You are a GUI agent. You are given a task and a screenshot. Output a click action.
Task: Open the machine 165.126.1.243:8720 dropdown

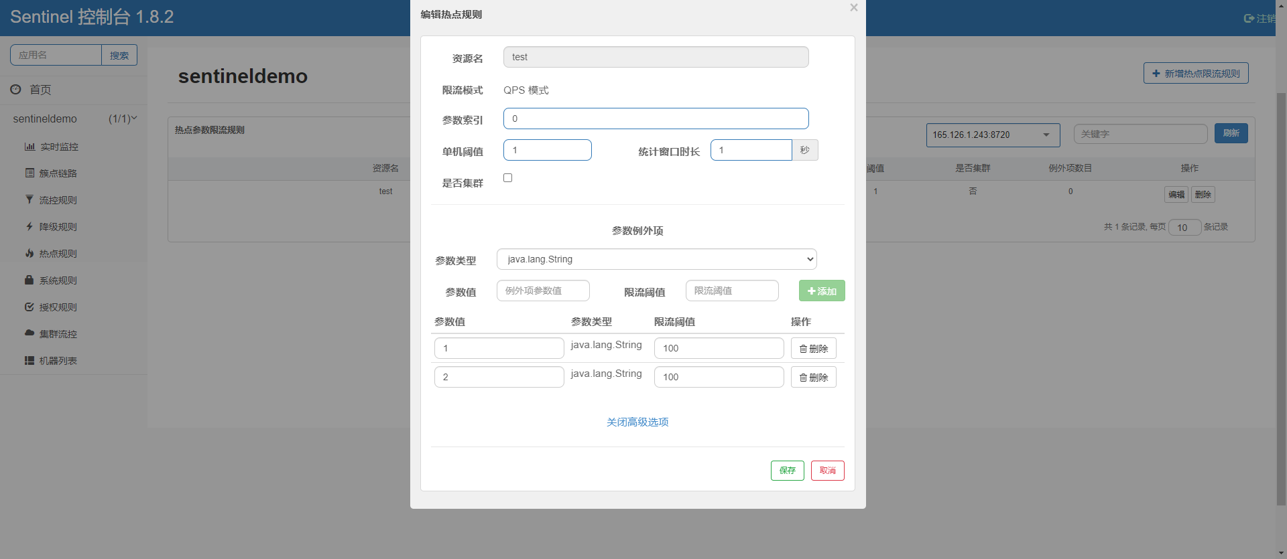pyautogui.click(x=993, y=135)
